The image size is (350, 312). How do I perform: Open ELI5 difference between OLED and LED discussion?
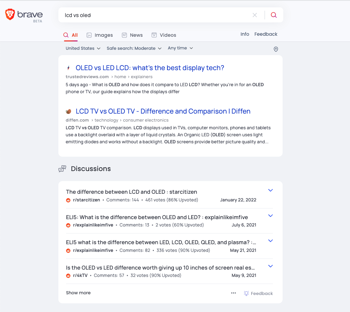(157, 217)
